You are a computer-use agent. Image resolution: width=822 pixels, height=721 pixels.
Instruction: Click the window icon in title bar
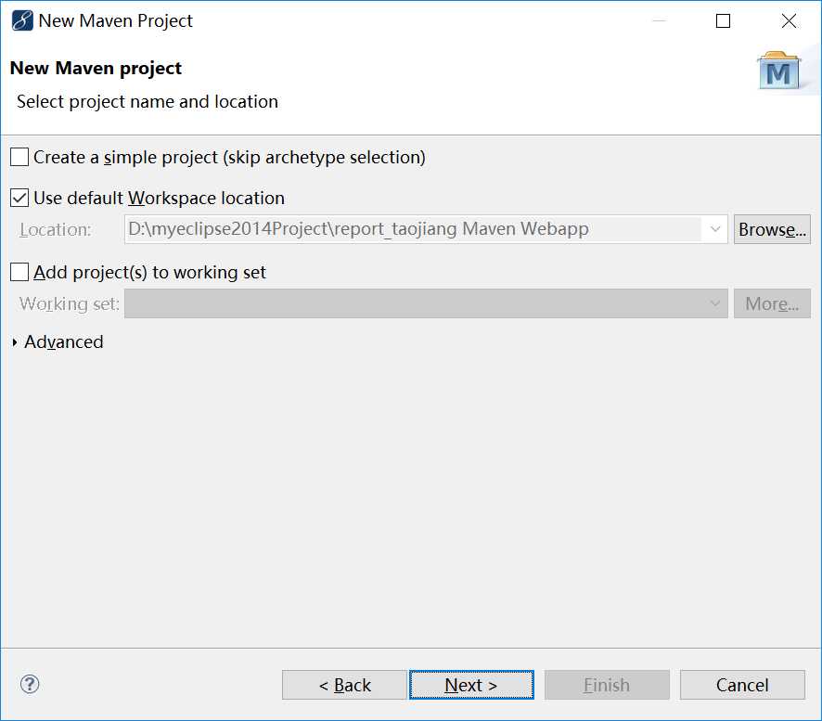(x=21, y=20)
